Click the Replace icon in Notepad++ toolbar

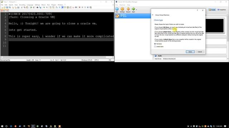tap(40, 7)
